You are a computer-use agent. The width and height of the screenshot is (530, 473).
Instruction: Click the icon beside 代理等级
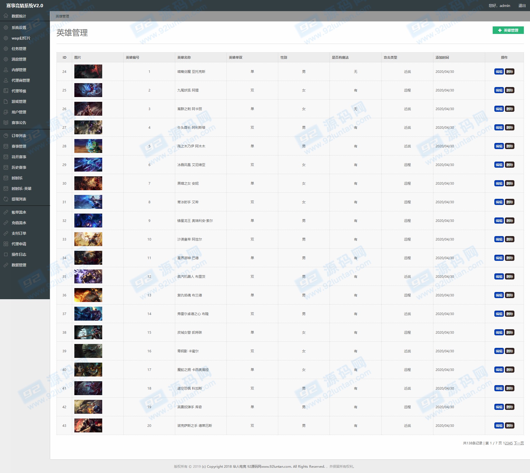pos(6,91)
